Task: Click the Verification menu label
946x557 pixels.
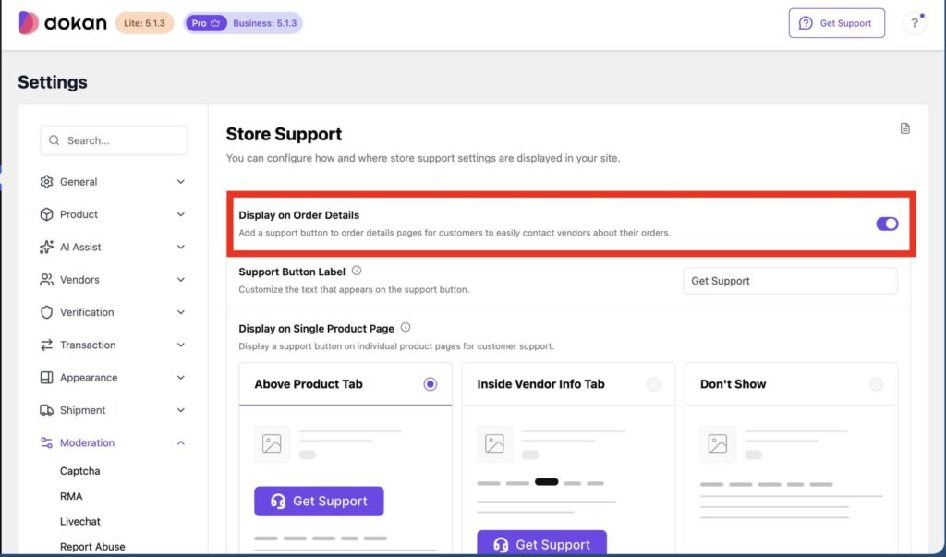Action: [87, 312]
